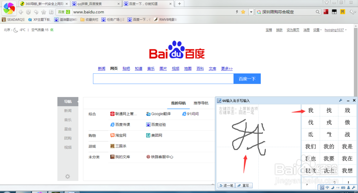Toggle moon half-width icon on input bar

point(333,188)
